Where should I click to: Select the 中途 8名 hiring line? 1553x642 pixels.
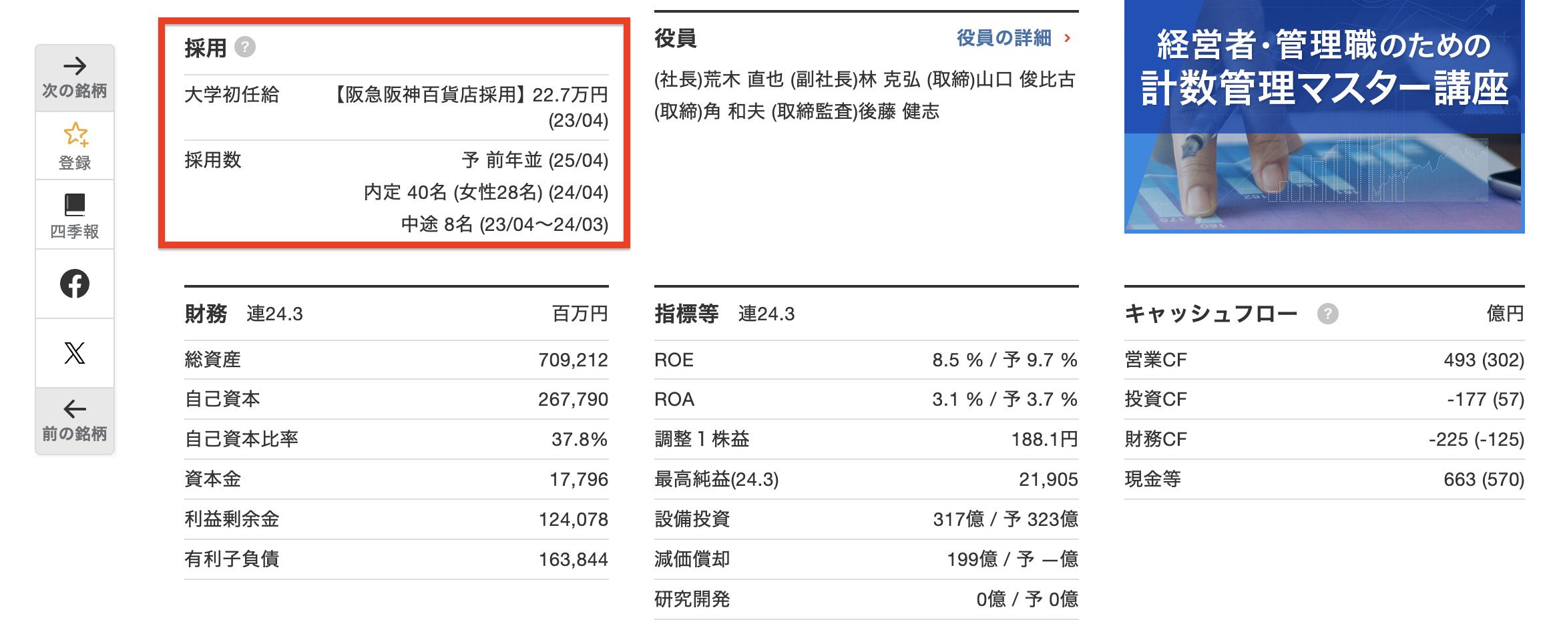[505, 224]
